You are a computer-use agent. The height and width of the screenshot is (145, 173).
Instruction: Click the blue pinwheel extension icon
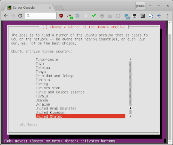tap(159, 16)
